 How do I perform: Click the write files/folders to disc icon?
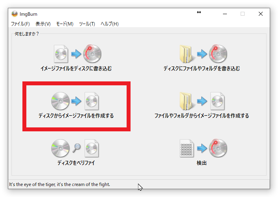point(203,54)
